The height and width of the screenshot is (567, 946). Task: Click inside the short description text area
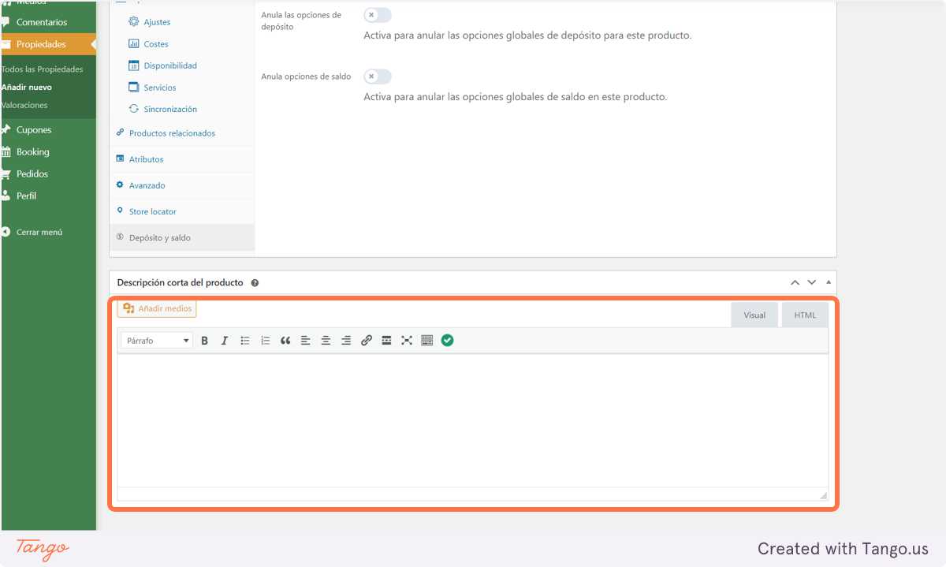point(473,420)
